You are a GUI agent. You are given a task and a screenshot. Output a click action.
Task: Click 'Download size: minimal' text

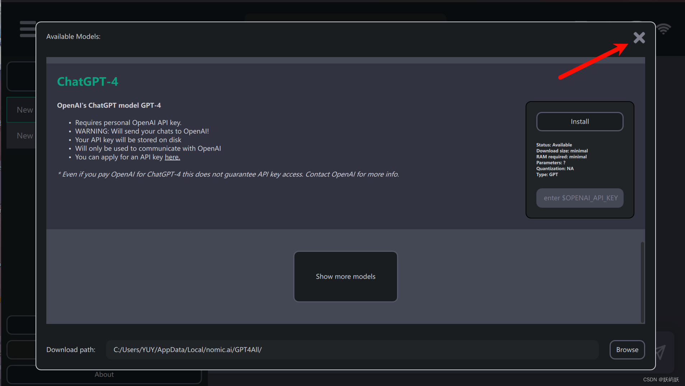(562, 151)
